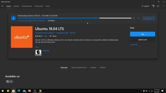Click the 14.8 Mb/s download speed
Viewport: 166px width, 93px height.
51,21
